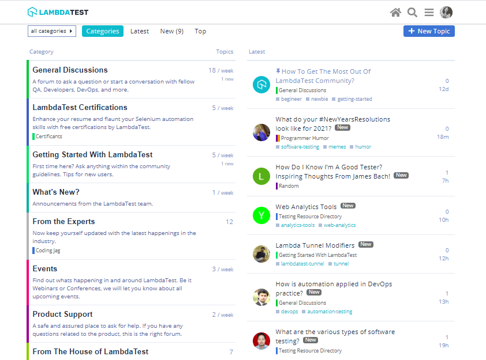Open the pinned LambdaTest Community topic

click(323, 76)
